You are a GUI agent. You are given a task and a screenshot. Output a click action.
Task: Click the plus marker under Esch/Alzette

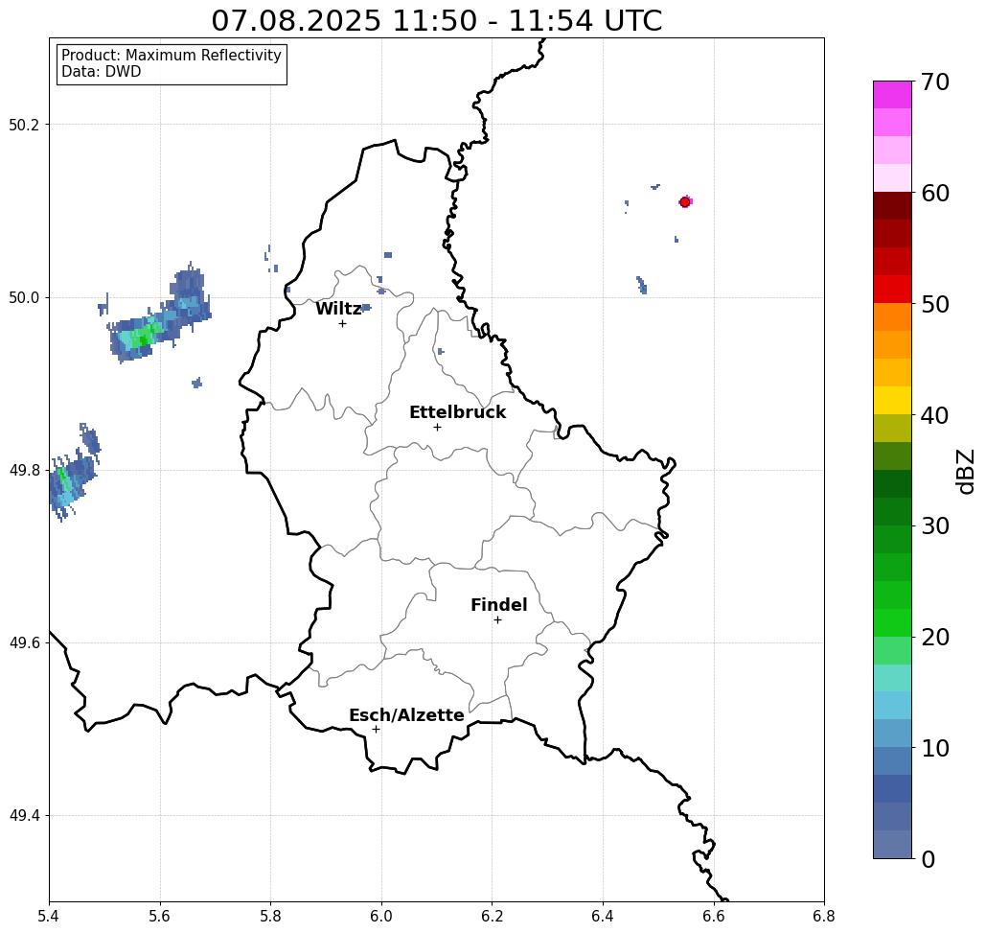coord(376,729)
